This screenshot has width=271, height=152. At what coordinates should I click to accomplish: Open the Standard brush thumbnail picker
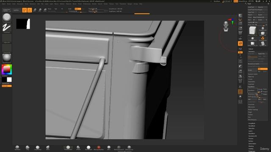tap(7, 18)
